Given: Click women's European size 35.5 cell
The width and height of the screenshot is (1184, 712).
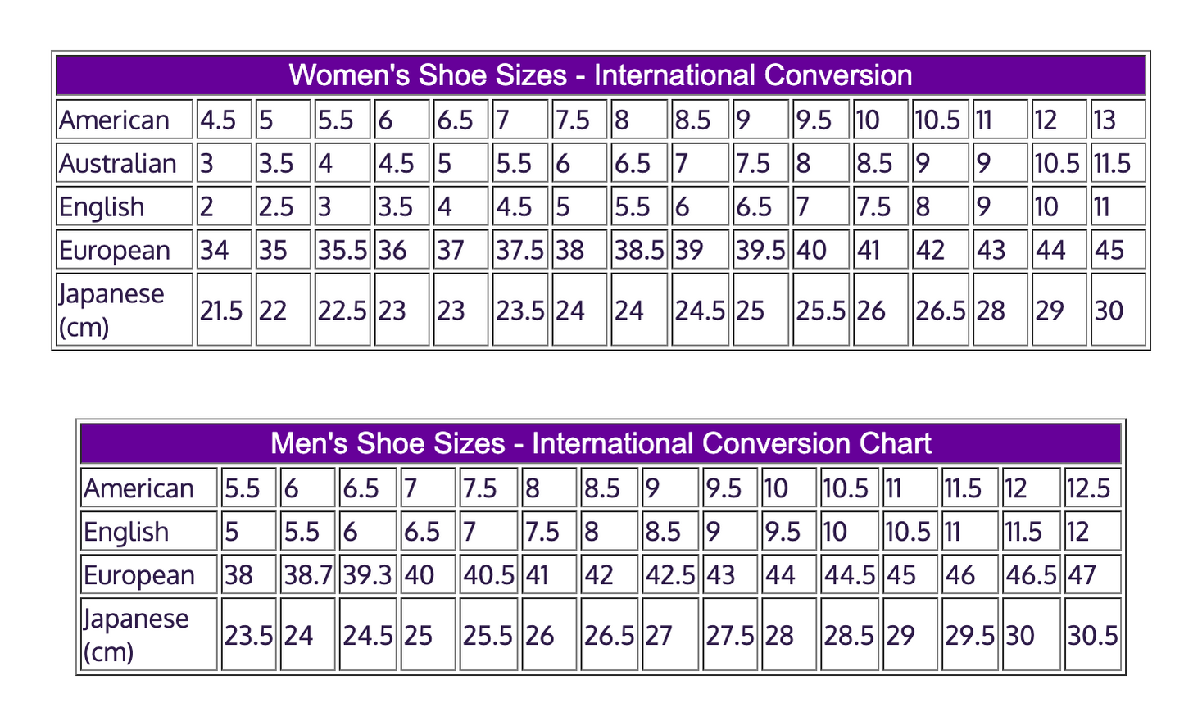Looking at the screenshot, I should (x=342, y=250).
